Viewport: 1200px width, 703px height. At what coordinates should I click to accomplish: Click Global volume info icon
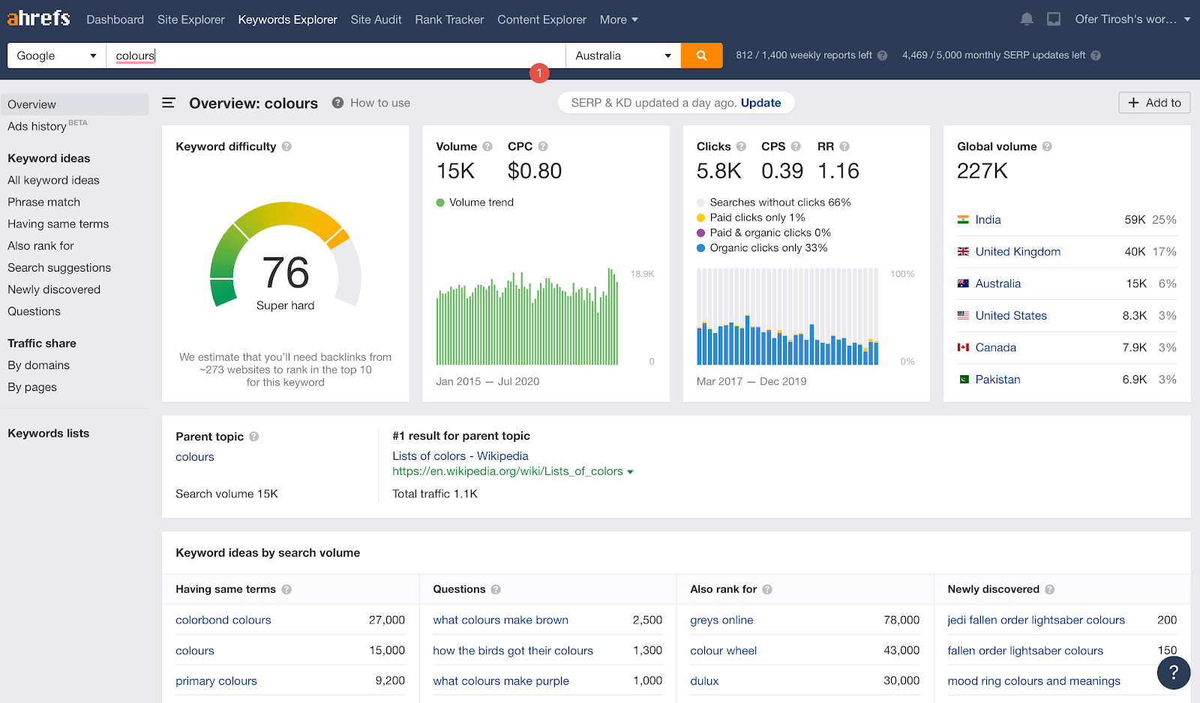(x=1047, y=146)
